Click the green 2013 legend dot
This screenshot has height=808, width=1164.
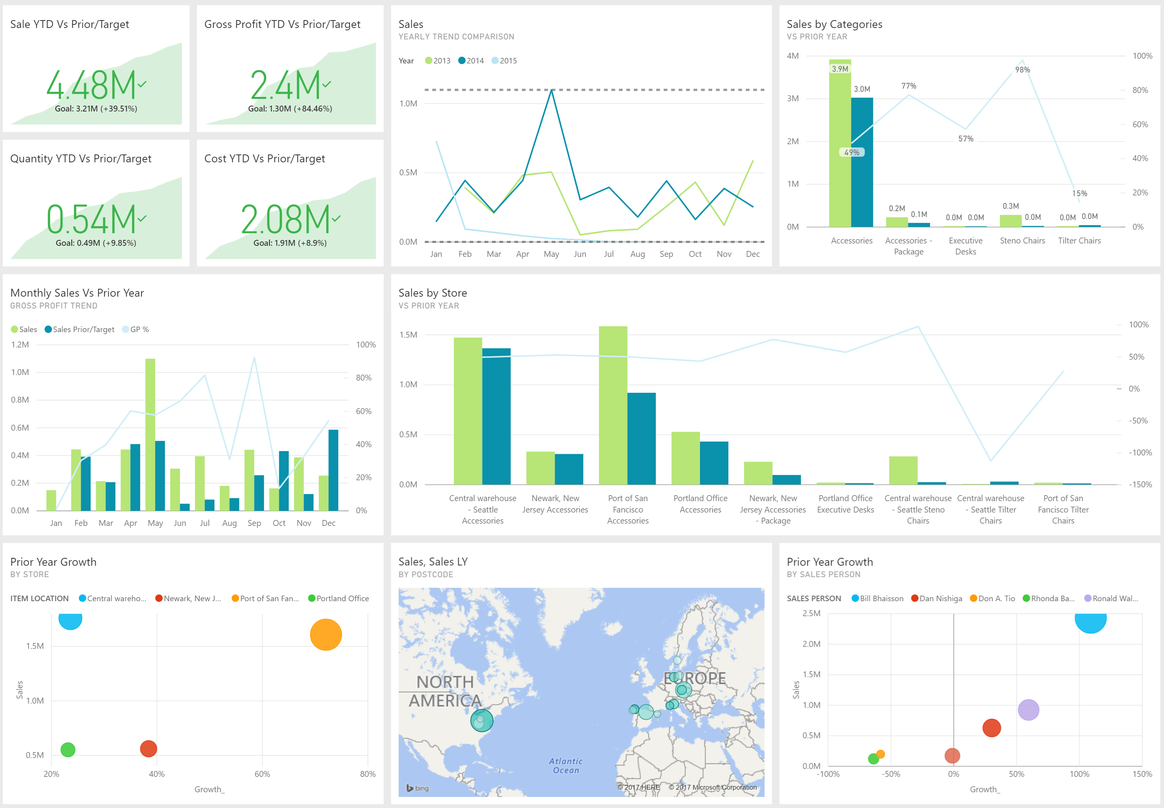[x=428, y=60]
